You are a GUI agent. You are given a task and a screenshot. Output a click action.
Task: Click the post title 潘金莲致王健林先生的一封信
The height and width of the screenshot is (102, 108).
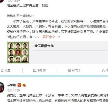[27, 5]
